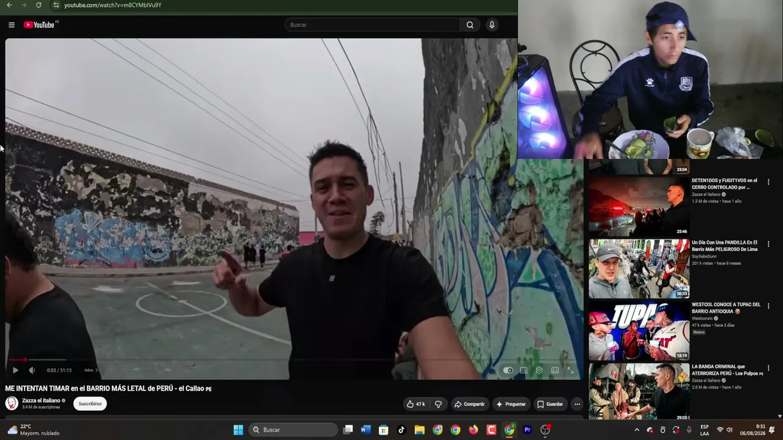Open the red Camtasia taskbar icon
The image size is (783, 440).
[491, 430]
